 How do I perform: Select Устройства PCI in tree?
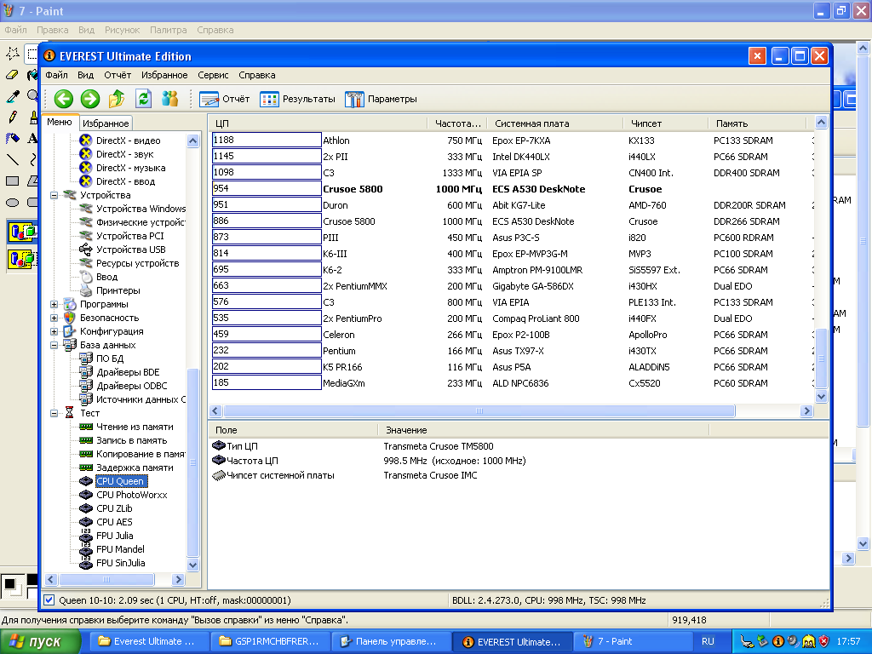tap(129, 236)
